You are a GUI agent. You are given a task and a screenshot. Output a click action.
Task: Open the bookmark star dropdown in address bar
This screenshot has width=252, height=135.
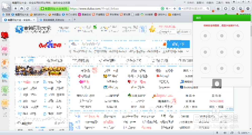[x=168, y=9]
